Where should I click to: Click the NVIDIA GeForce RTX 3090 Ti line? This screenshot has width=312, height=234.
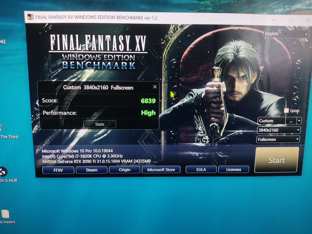click(96, 161)
